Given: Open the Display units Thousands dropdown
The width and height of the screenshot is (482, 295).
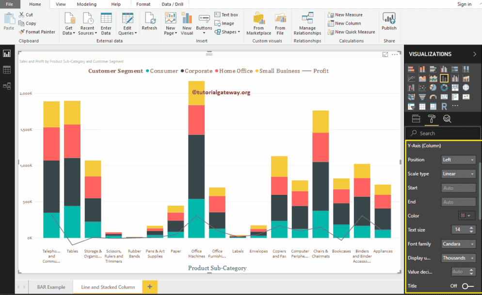Looking at the screenshot, I should (x=458, y=258).
